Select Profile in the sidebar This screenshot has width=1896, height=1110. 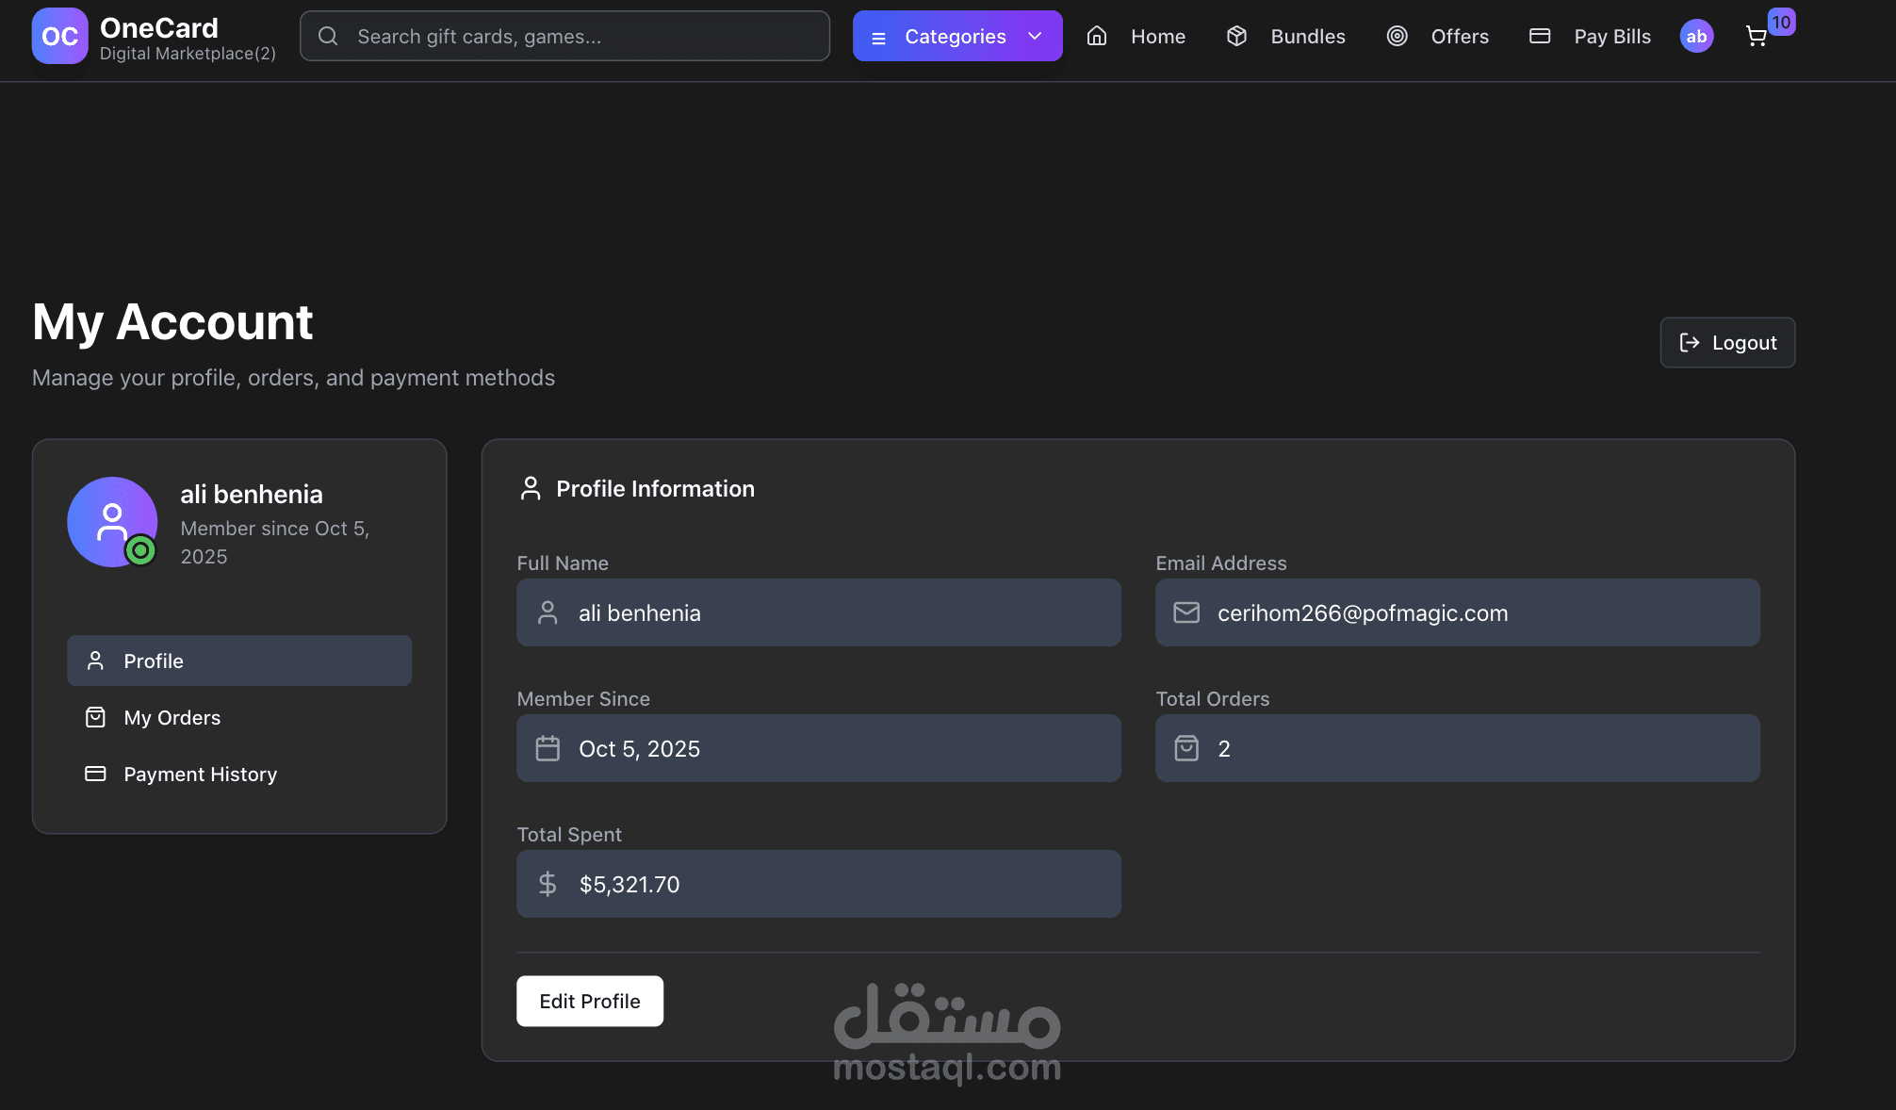click(x=239, y=661)
